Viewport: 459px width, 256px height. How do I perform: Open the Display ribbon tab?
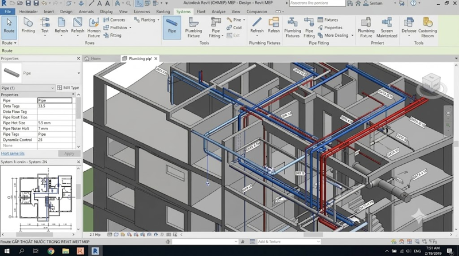[x=106, y=11]
